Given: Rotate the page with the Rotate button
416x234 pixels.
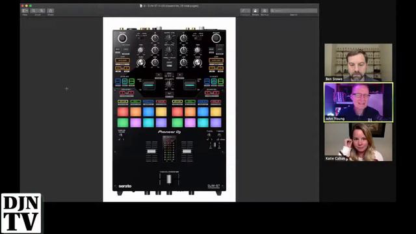Looking at the screenshot, I should point(255,10).
